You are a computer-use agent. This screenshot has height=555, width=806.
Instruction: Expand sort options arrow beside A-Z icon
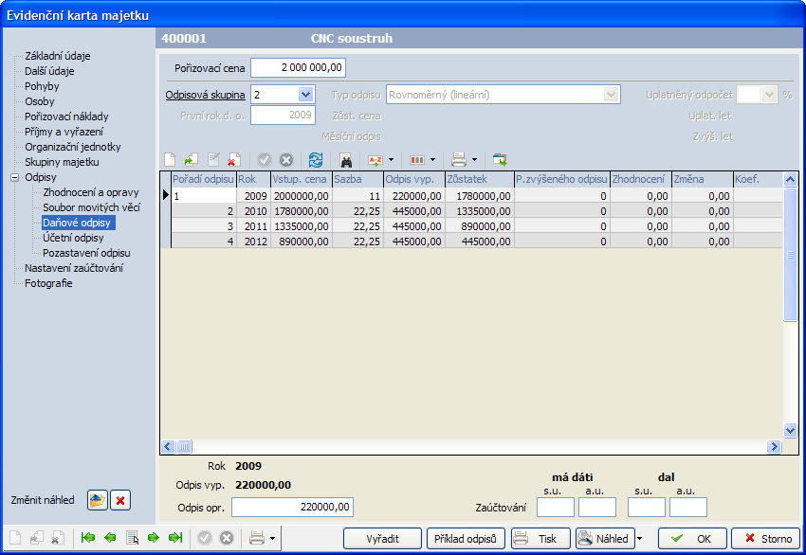tap(392, 160)
